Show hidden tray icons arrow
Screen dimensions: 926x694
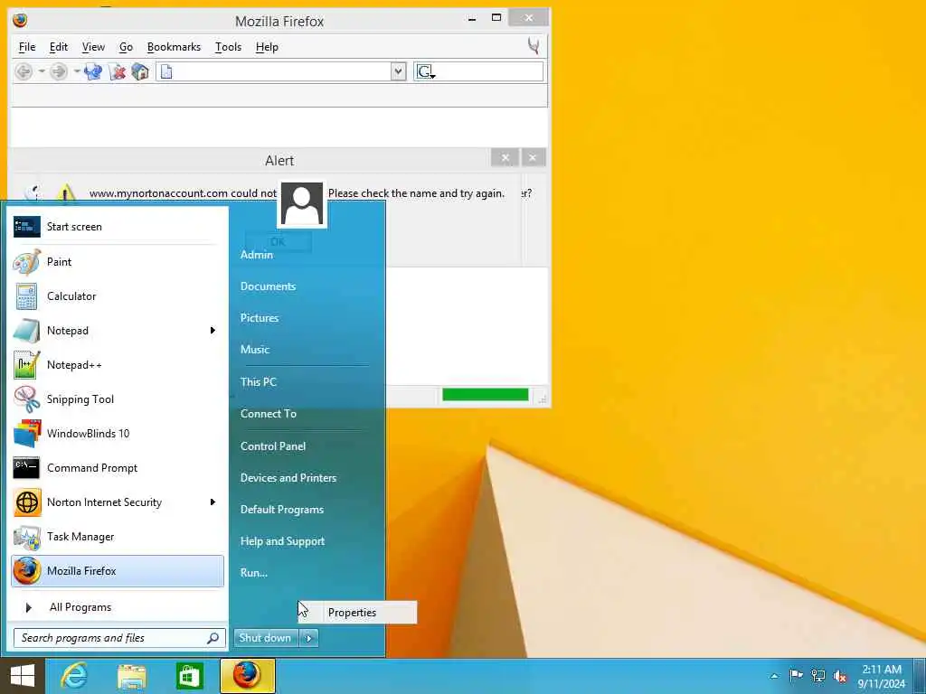point(774,676)
